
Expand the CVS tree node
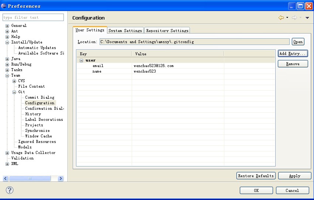14,81
